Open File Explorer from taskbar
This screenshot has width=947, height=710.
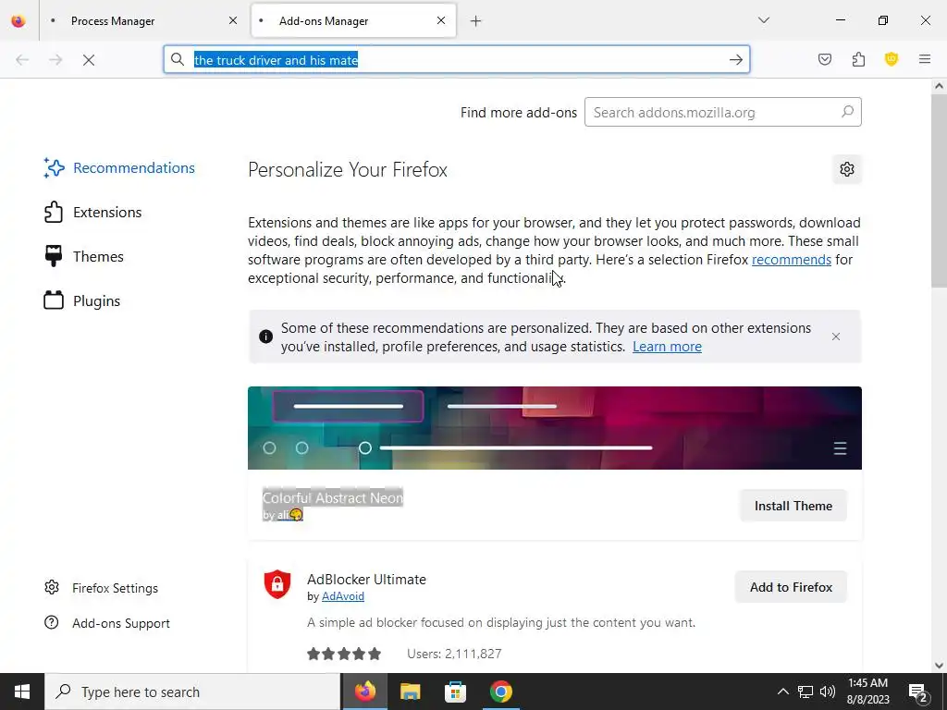pyautogui.click(x=410, y=692)
